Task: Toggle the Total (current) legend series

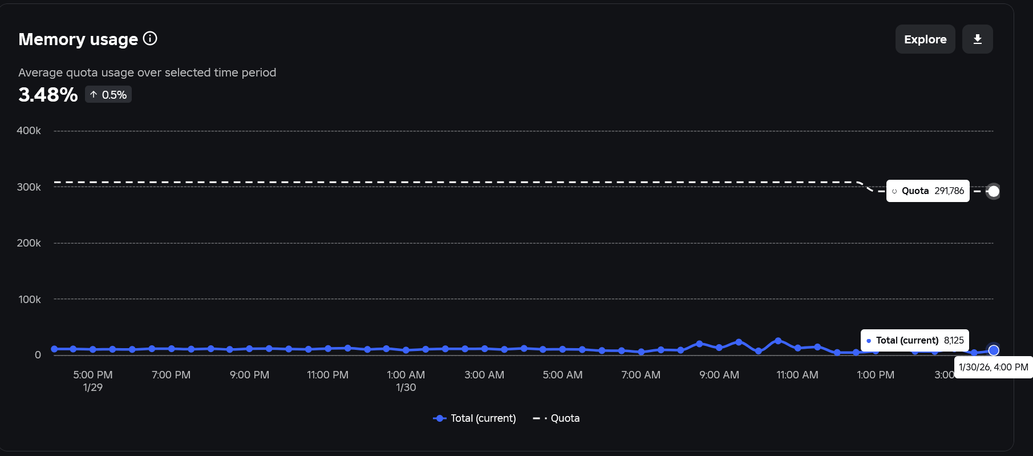Action: (475, 418)
